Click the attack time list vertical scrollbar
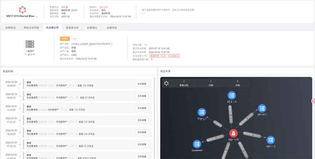 [x=154, y=118]
